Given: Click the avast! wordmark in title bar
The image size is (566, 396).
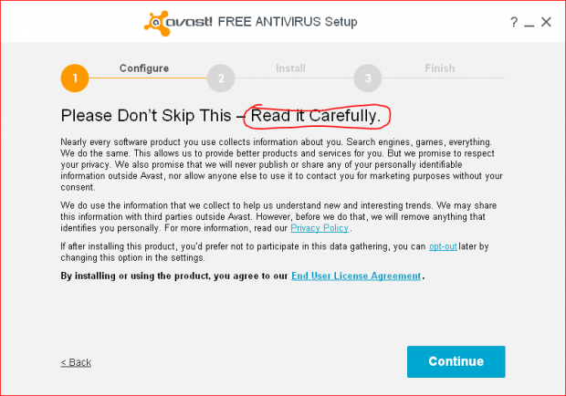Looking at the screenshot, I should tap(189, 22).
